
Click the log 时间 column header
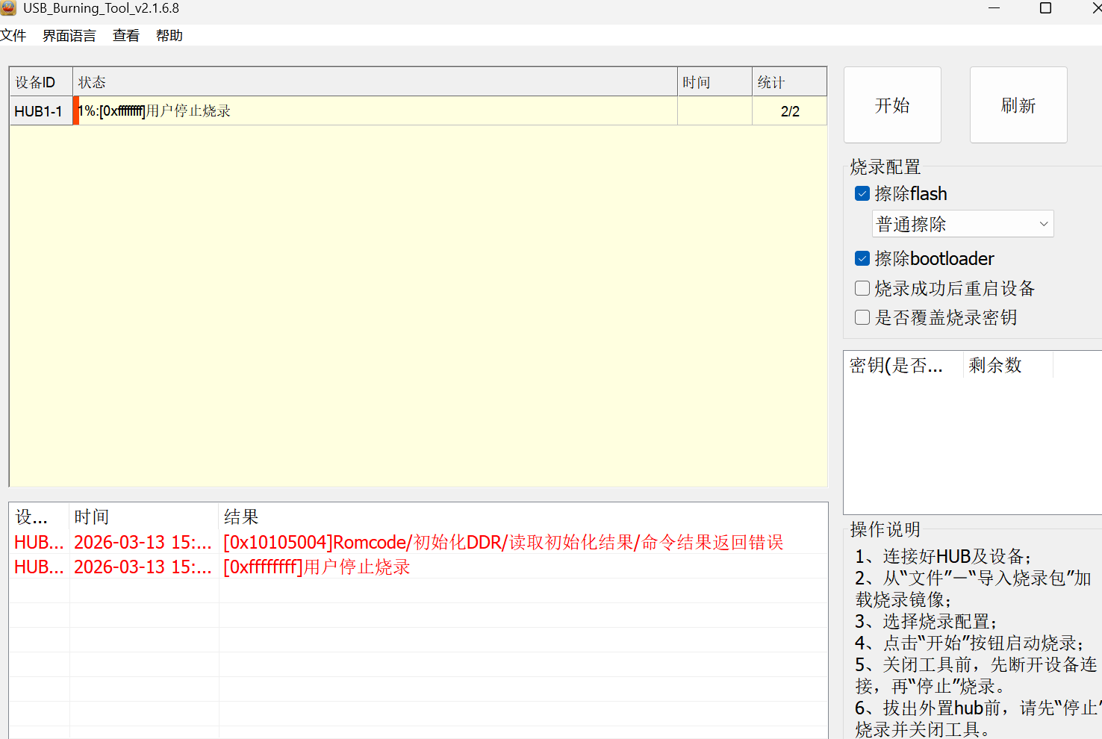[x=144, y=517]
